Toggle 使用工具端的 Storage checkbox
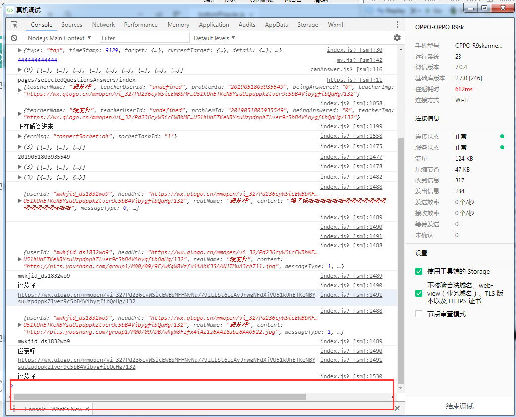The height and width of the screenshot is (417, 516). coord(419,271)
